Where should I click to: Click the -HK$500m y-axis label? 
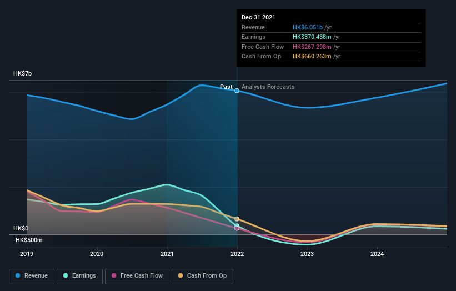[x=28, y=240]
